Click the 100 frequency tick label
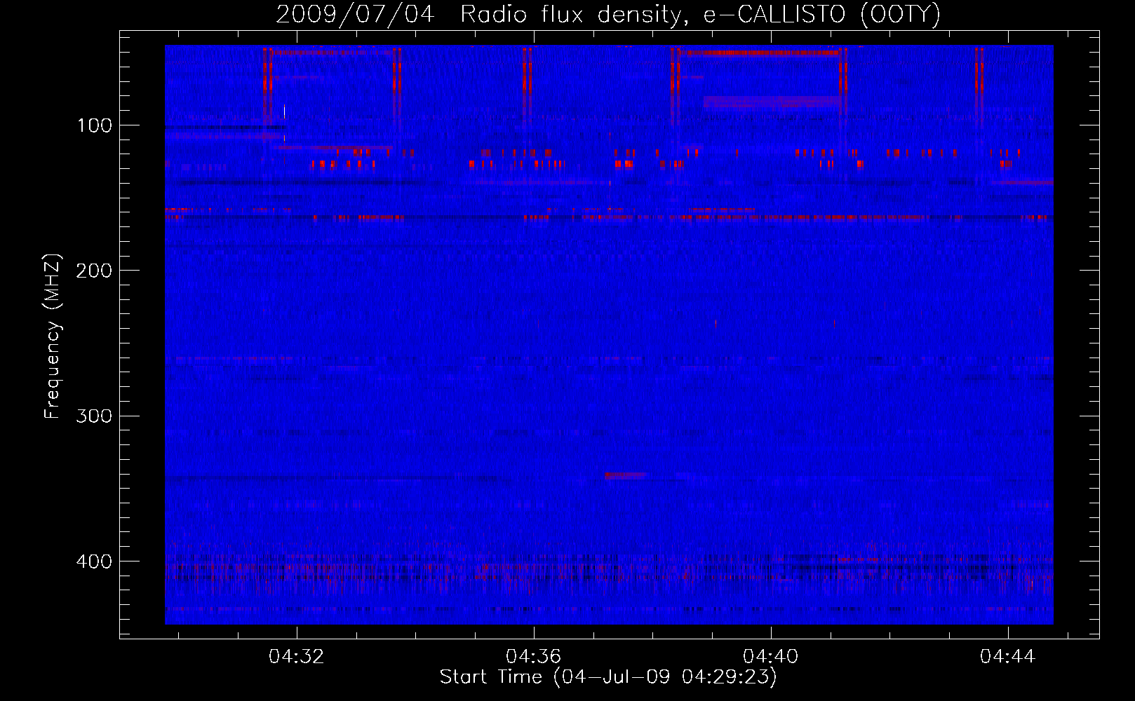 point(95,125)
